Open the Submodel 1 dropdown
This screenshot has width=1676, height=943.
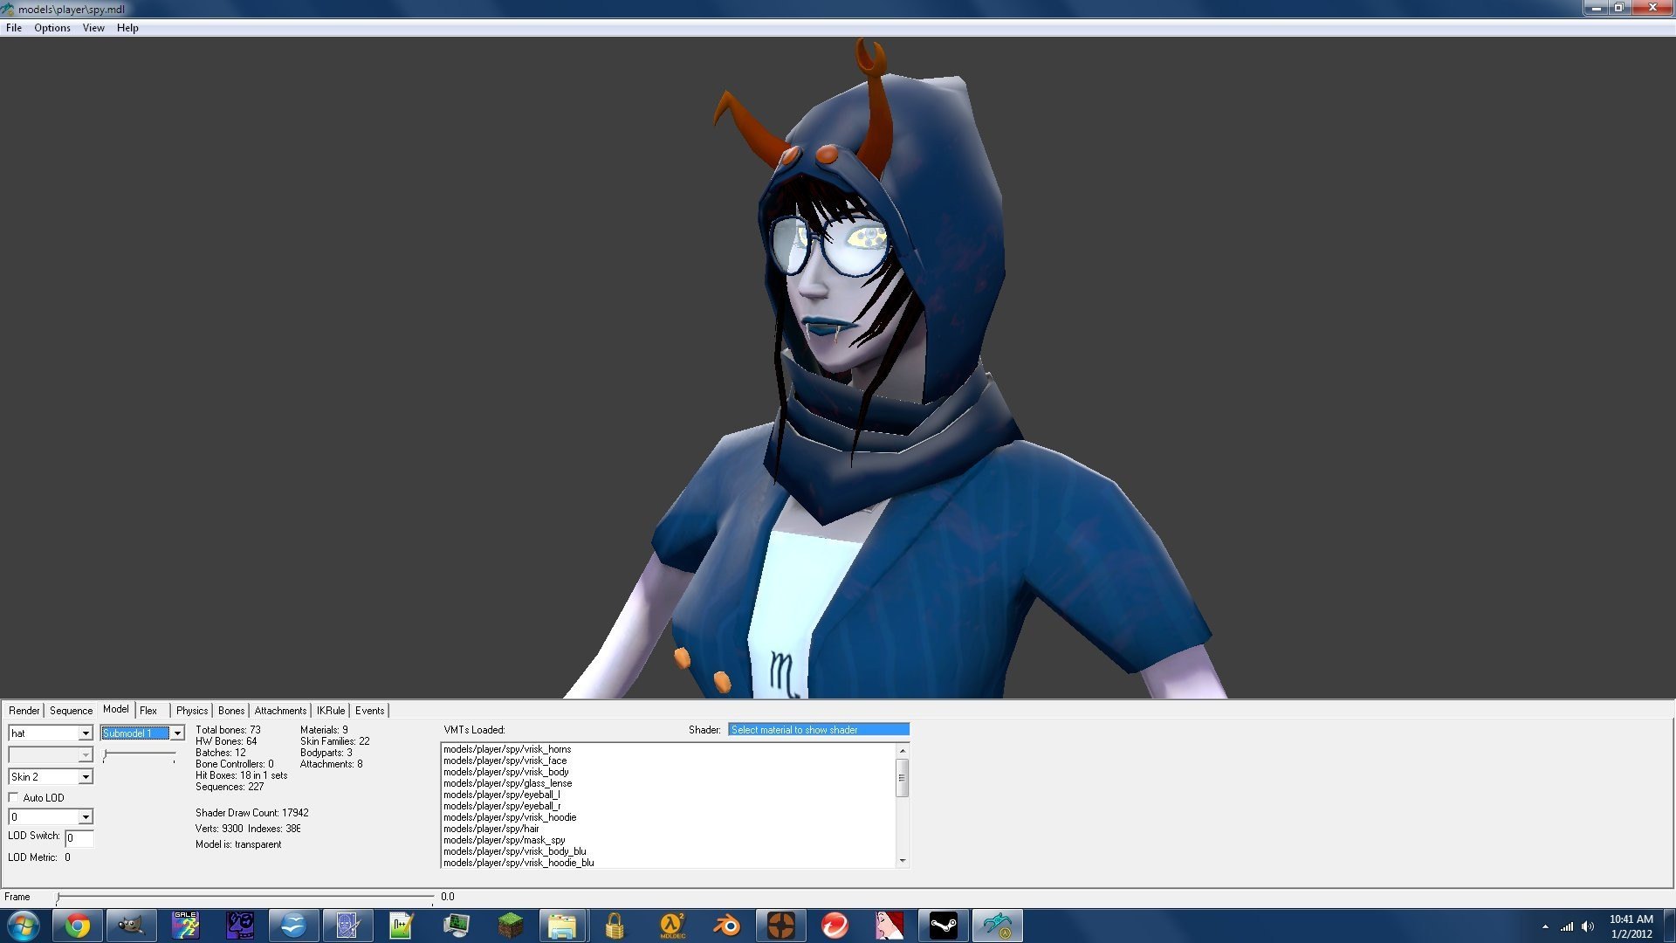click(177, 733)
